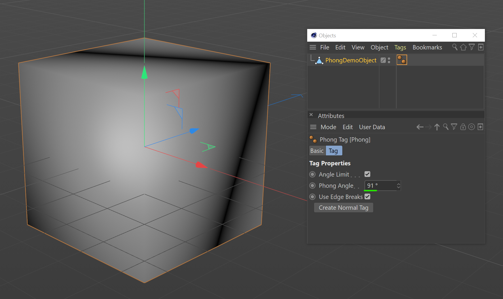The width and height of the screenshot is (503, 299).
Task: Click the Attributes up arrow icon
Action: 437,127
